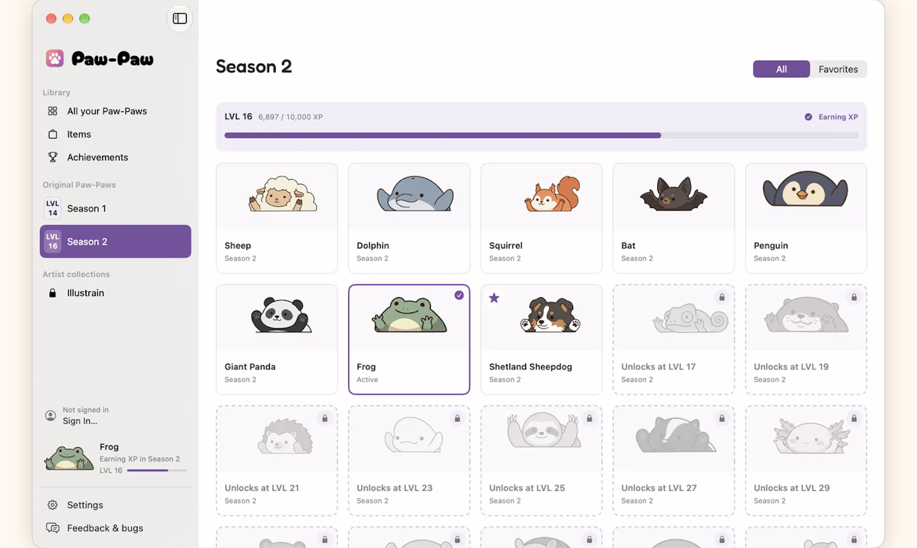Toggle the Earning XP checkmark
This screenshot has width=917, height=548.
click(x=808, y=117)
